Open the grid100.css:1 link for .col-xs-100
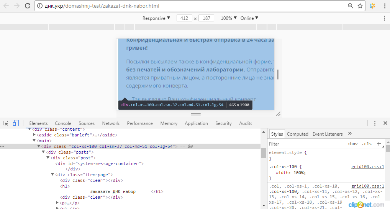Viewport: 390px width, 209px height. 368,167
